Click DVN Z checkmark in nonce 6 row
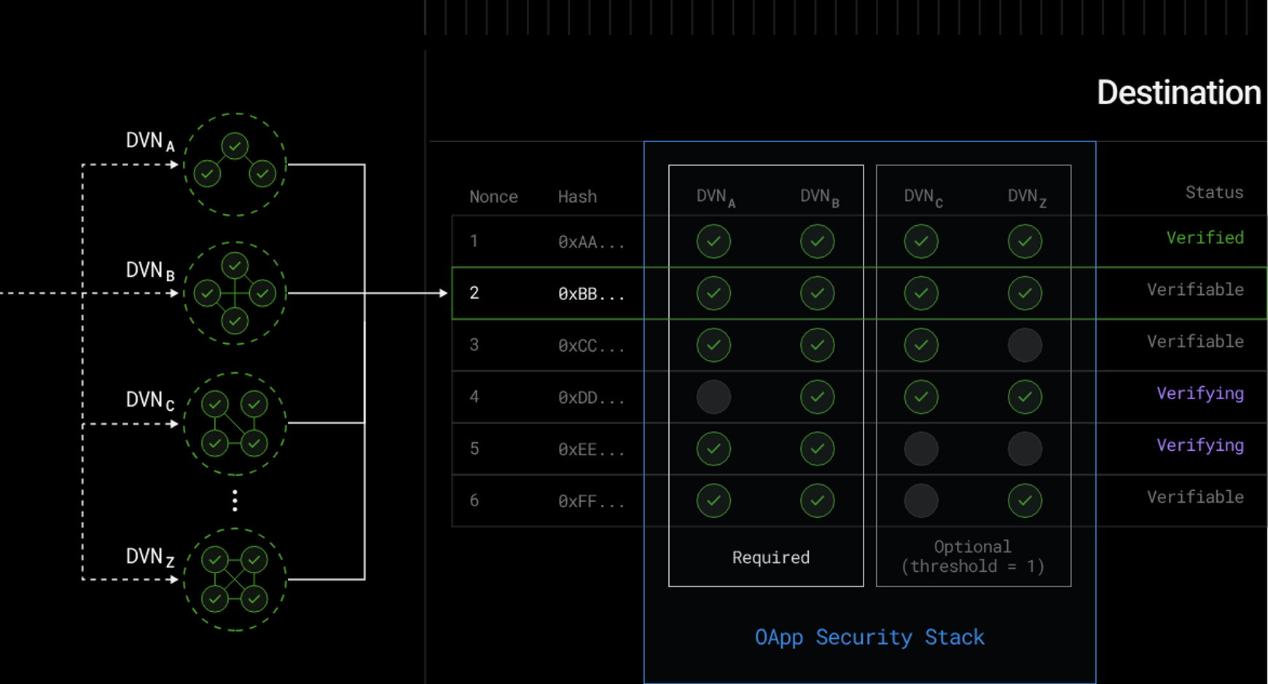Screen dimensions: 1268x684 tap(1025, 500)
